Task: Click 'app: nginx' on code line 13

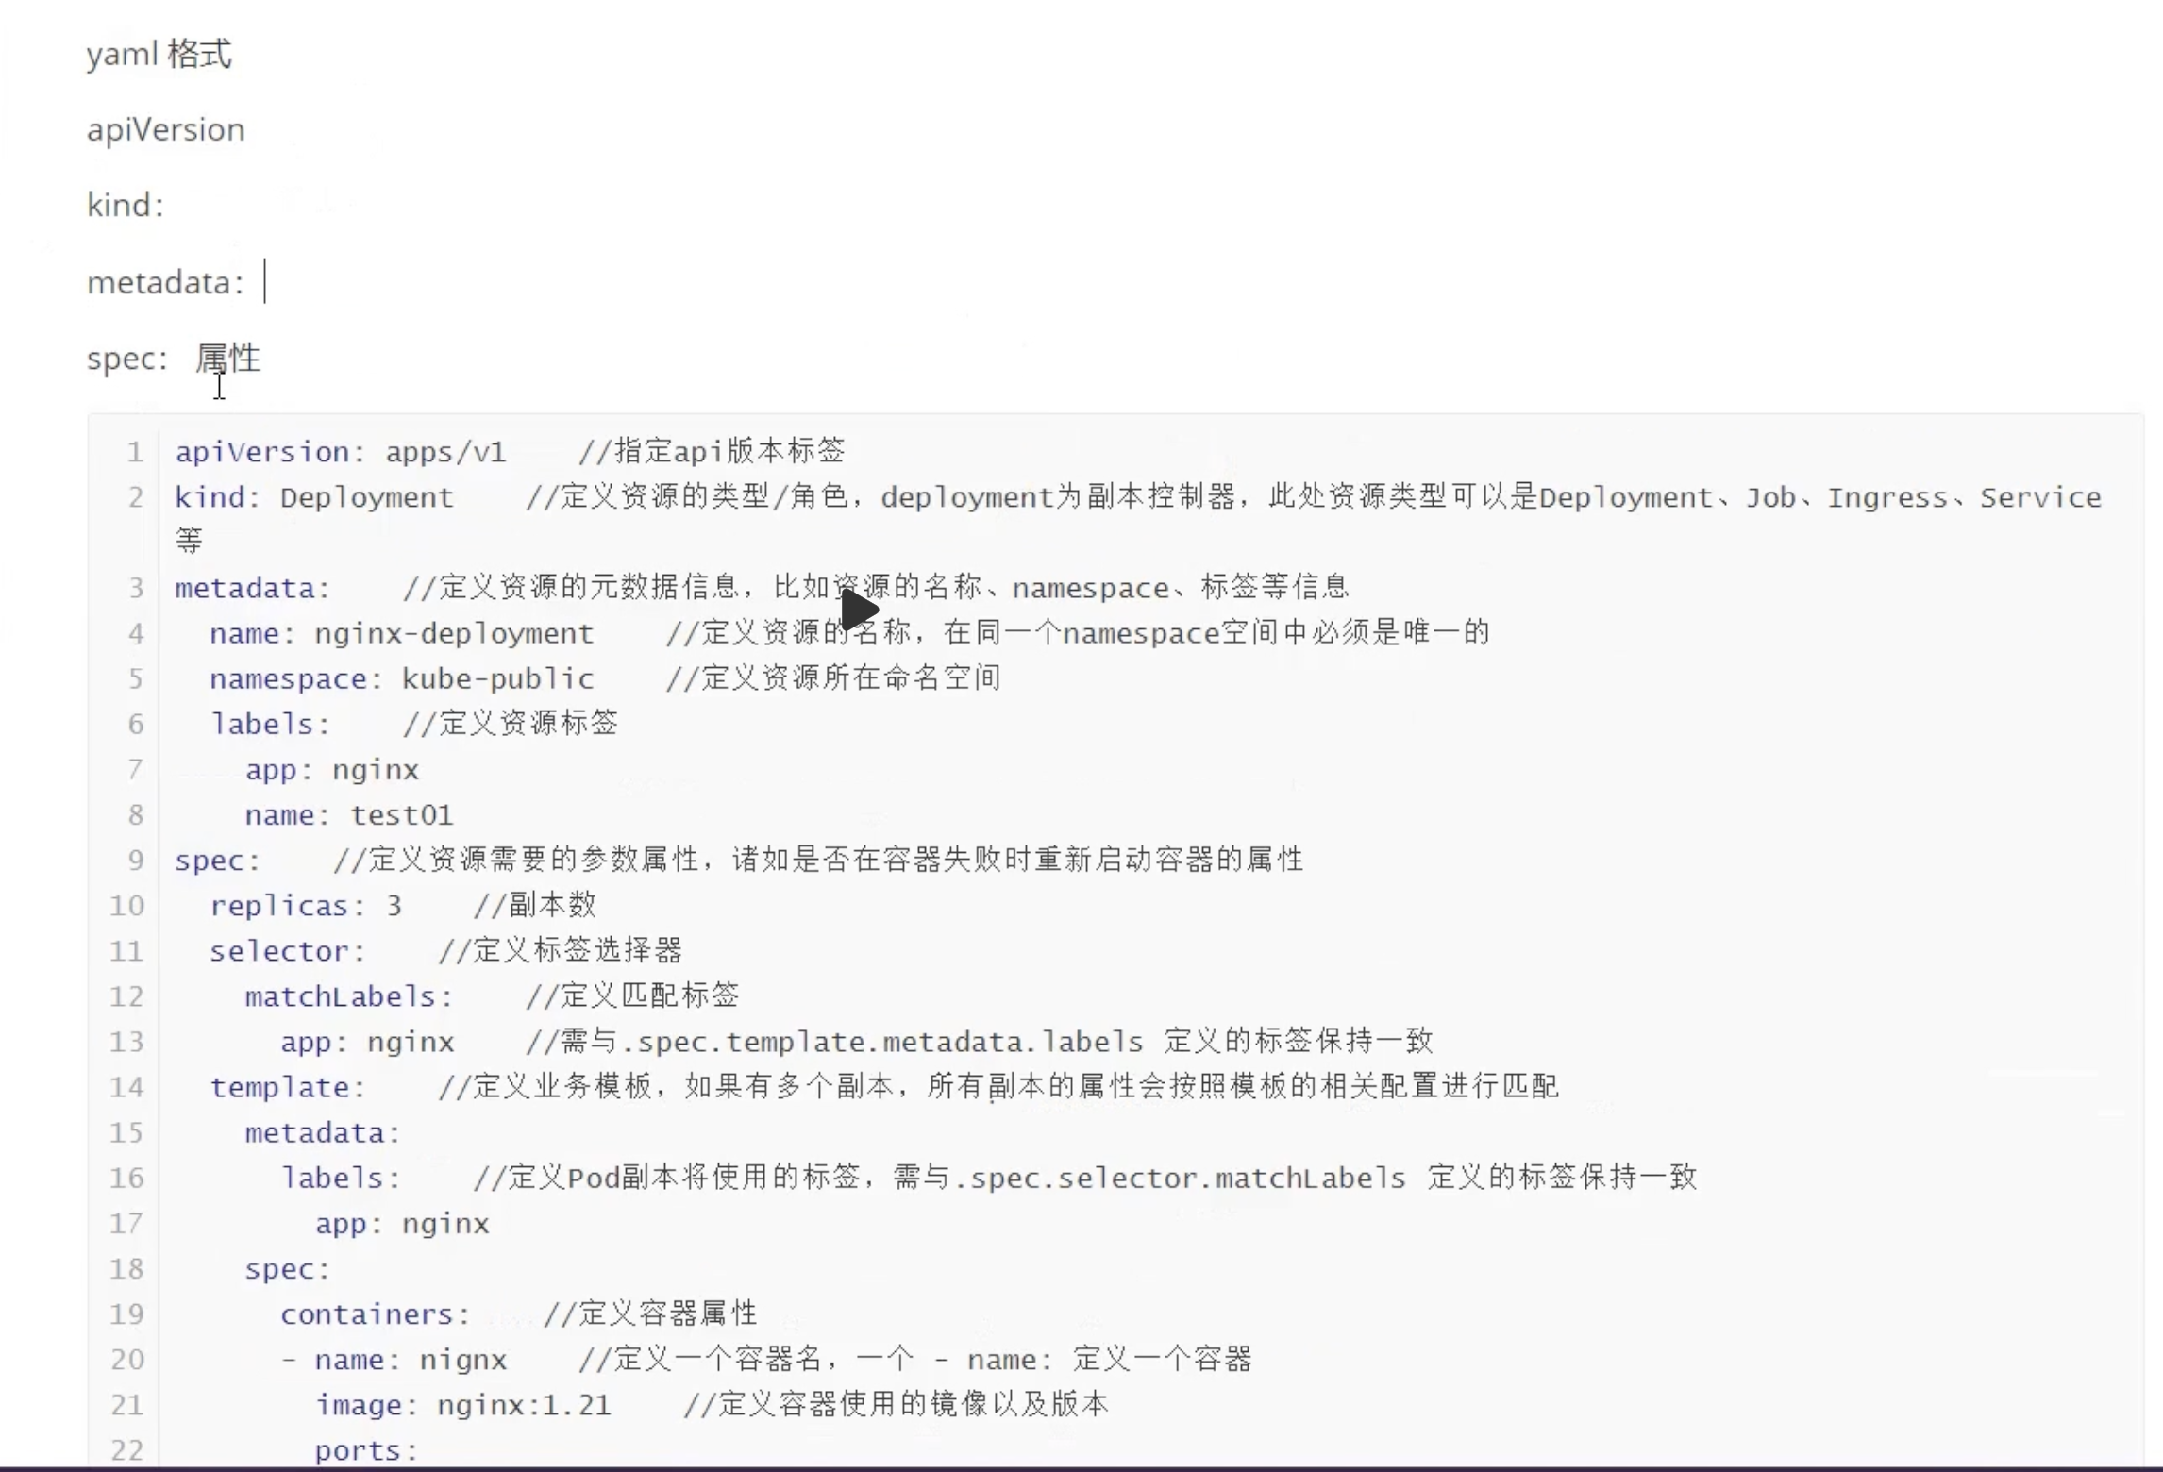Action: point(367,1042)
